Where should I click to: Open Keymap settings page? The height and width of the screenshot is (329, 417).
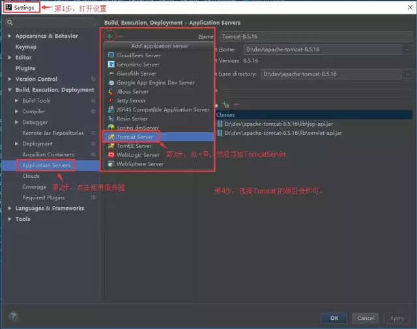pos(26,47)
